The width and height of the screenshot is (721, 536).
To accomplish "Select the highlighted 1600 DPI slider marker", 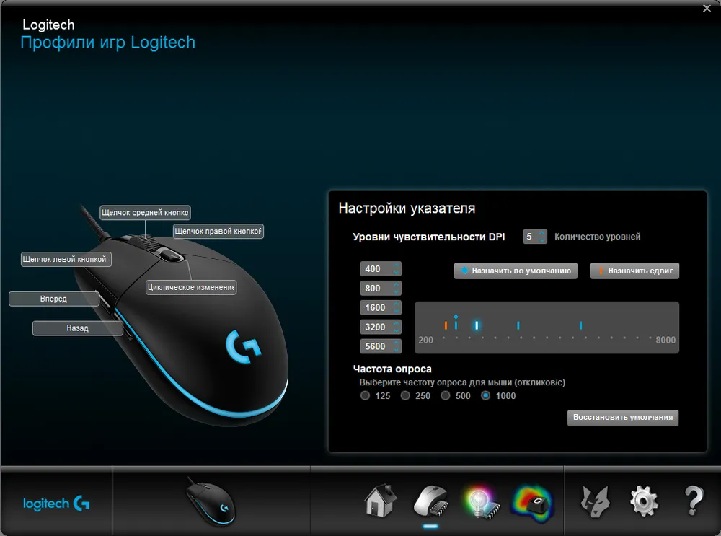I will click(477, 325).
